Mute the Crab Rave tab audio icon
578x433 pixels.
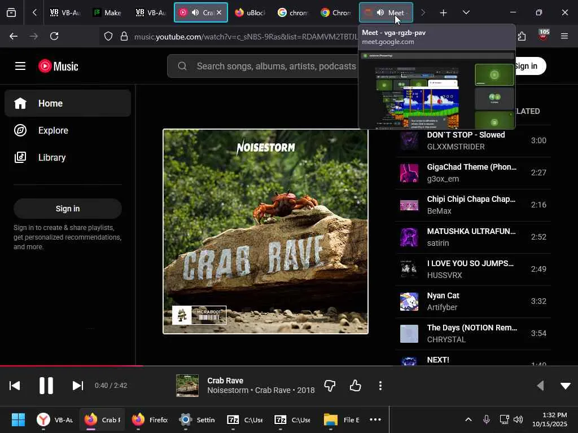click(195, 12)
